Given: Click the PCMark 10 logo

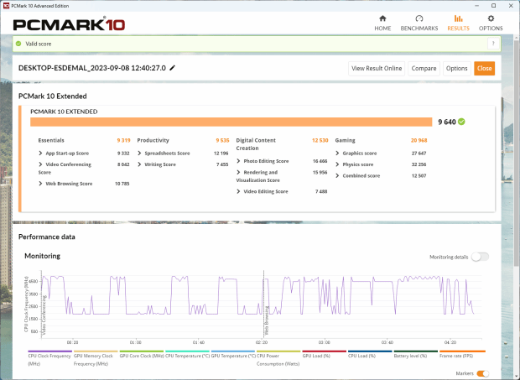Looking at the screenshot, I should tap(69, 24).
